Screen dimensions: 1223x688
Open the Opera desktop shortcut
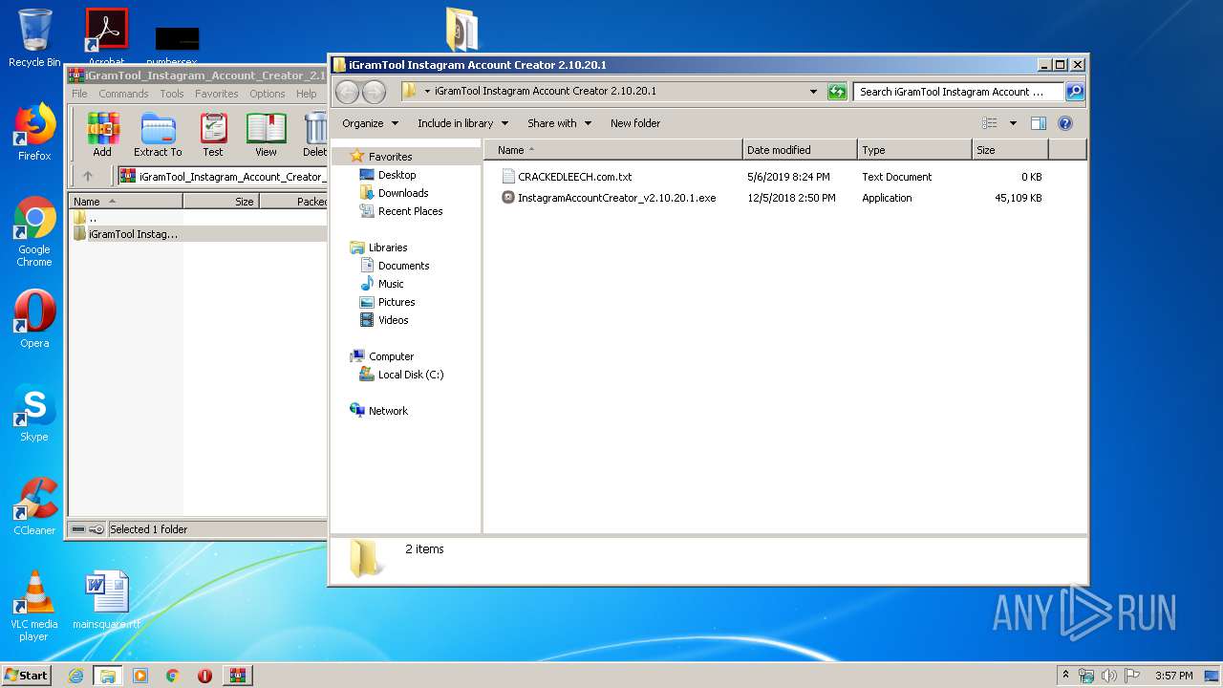pos(34,319)
